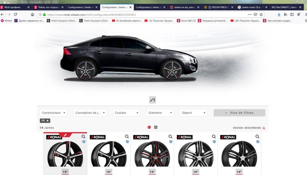307x175 pixels.
Task: Click the snowflake winter icon on second wheel
Action: [x=127, y=142]
